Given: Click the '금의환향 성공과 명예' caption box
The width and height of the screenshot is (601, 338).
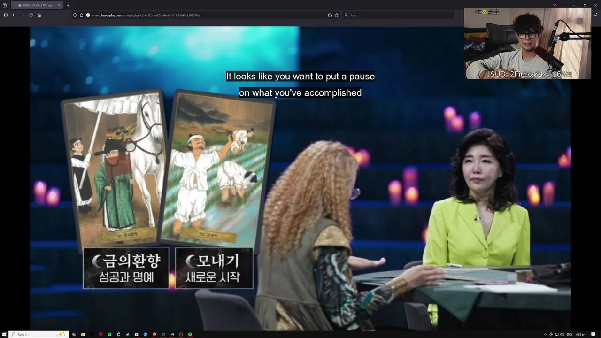Looking at the screenshot, I should [126, 268].
